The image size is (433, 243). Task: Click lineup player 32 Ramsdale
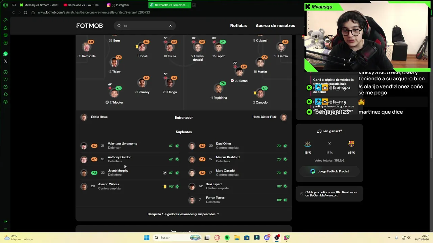point(87,49)
